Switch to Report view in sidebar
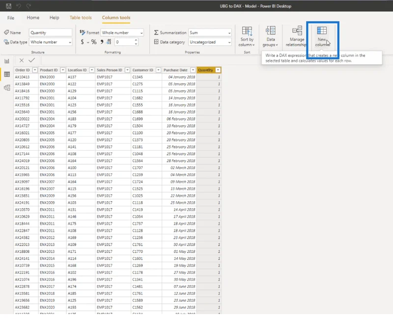The image size is (393, 319). [7, 61]
